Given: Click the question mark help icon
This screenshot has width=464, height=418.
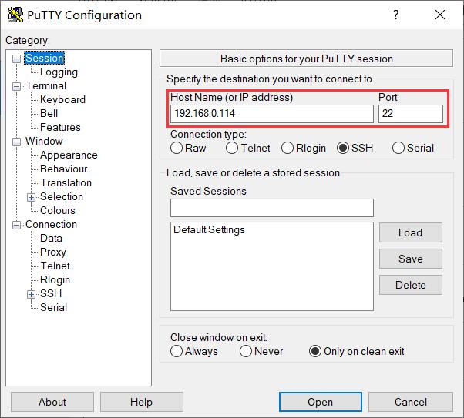Looking at the screenshot, I should [x=396, y=15].
